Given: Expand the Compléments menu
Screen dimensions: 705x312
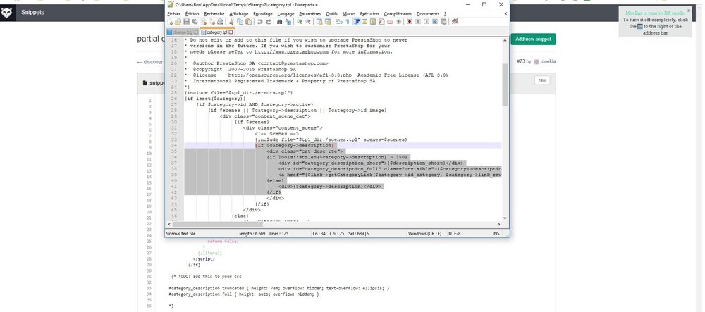Looking at the screenshot, I should click(x=398, y=13).
